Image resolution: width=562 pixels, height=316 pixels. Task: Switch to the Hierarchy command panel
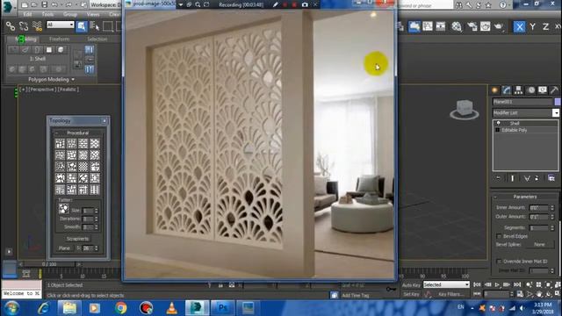pyautogui.click(x=518, y=90)
